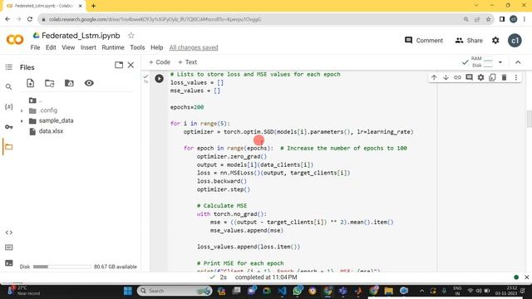Open the find and replace search icon
This screenshot has width=532, height=299.
click(9, 87)
